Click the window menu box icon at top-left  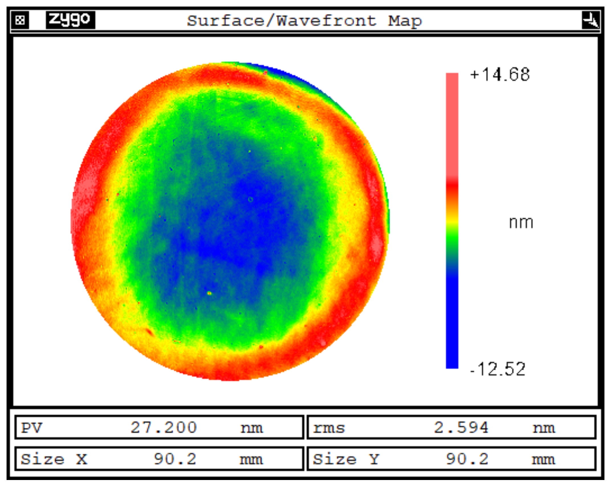pyautogui.click(x=20, y=20)
